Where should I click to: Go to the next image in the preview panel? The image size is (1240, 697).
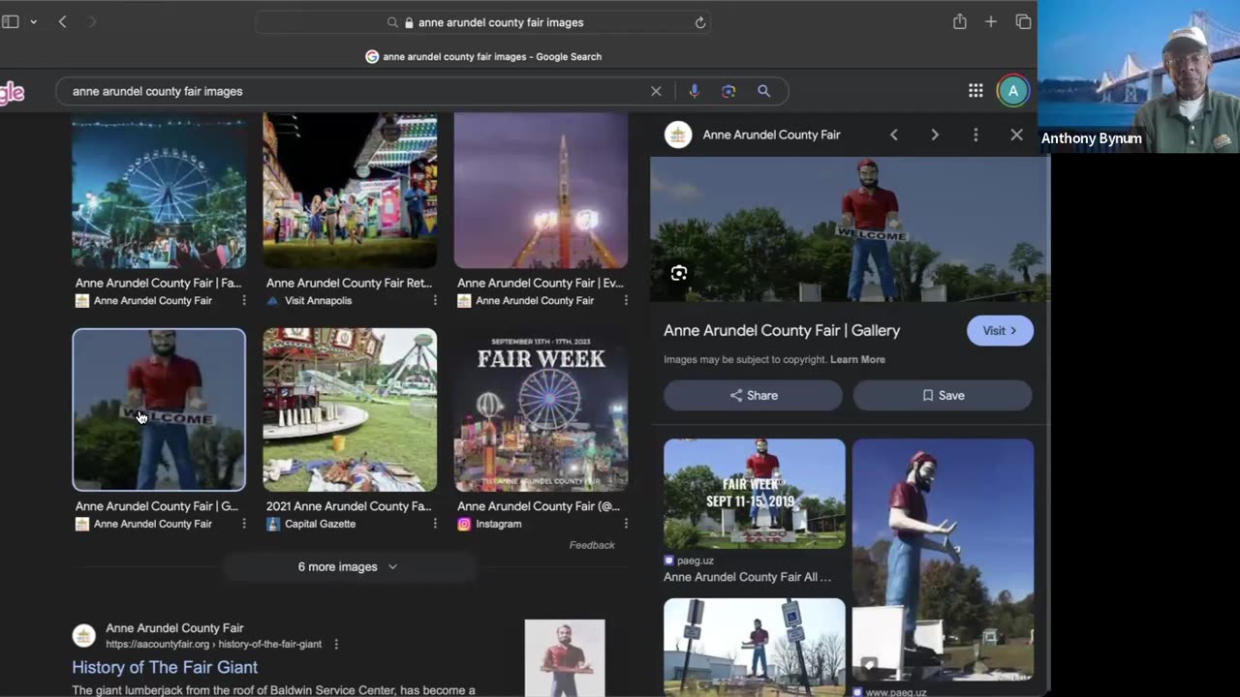(x=934, y=135)
